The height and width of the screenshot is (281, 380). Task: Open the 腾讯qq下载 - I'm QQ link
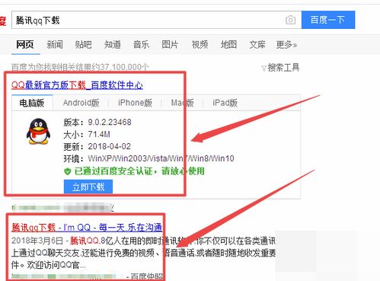(87, 227)
